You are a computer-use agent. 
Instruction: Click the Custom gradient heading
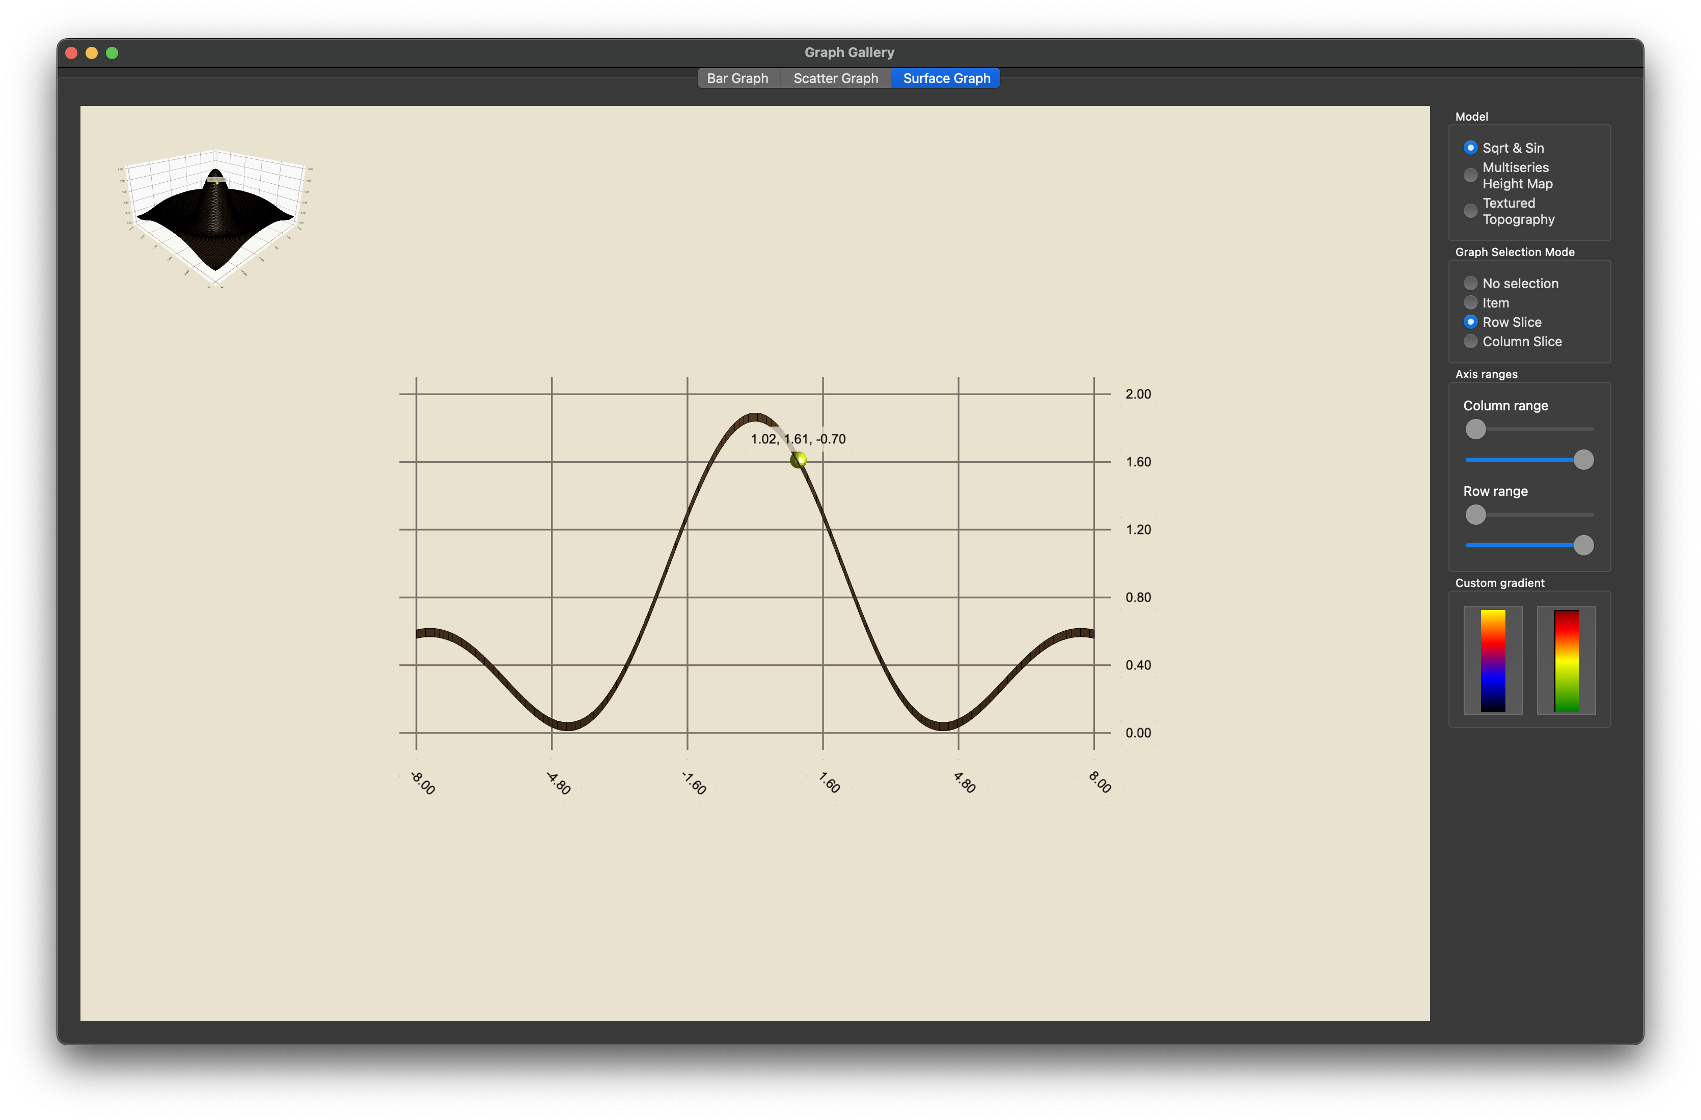1499,583
